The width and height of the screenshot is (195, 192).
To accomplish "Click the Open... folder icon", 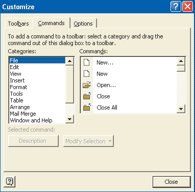I will pyautogui.click(x=87, y=85).
